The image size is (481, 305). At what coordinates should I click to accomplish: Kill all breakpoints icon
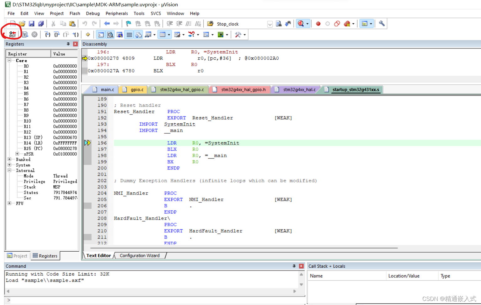tap(347, 24)
